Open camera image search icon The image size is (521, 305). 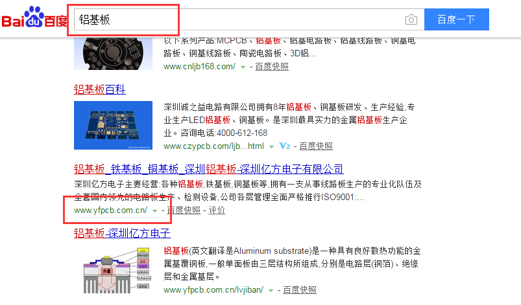click(x=411, y=19)
